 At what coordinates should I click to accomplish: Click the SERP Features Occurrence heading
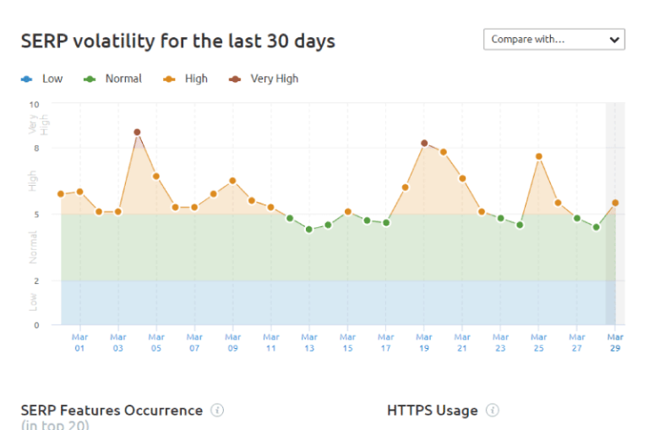(112, 411)
